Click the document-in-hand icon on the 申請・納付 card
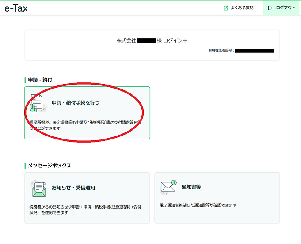The width and height of the screenshot is (301, 244). [38, 103]
